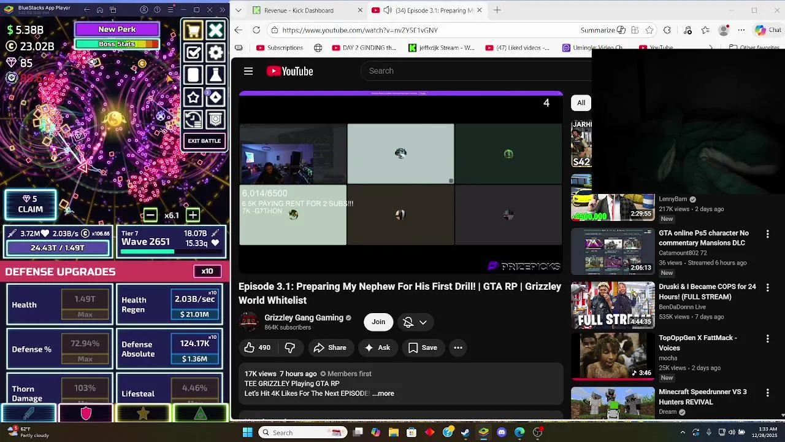This screenshot has width=785, height=442.
Task: Switch to Revenue - Kick Dashboard tab
Action: tap(299, 10)
